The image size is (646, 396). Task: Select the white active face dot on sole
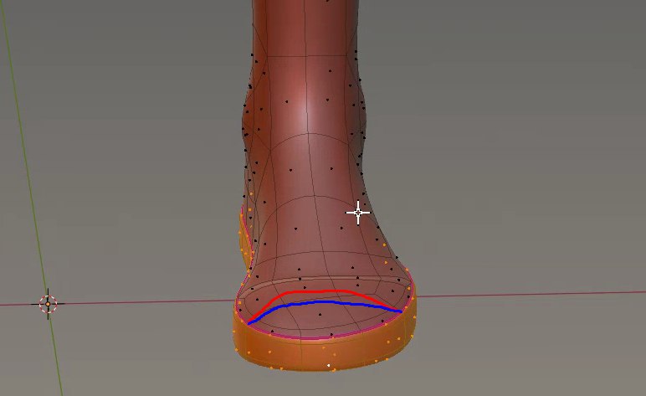[328, 365]
